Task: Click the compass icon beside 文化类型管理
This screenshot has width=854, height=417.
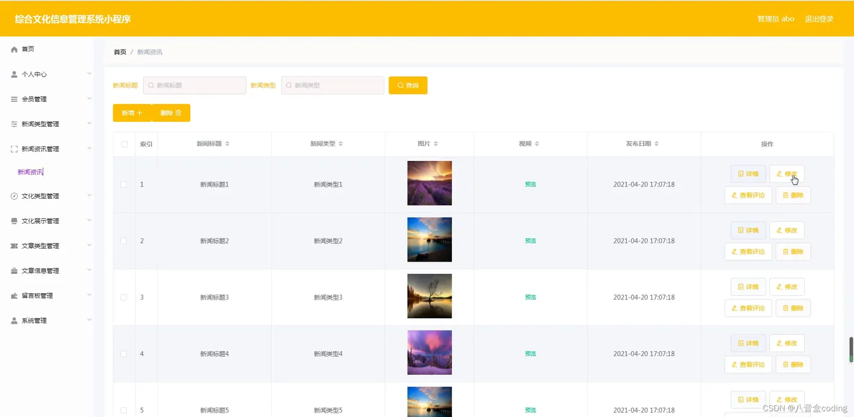Action: (x=14, y=196)
